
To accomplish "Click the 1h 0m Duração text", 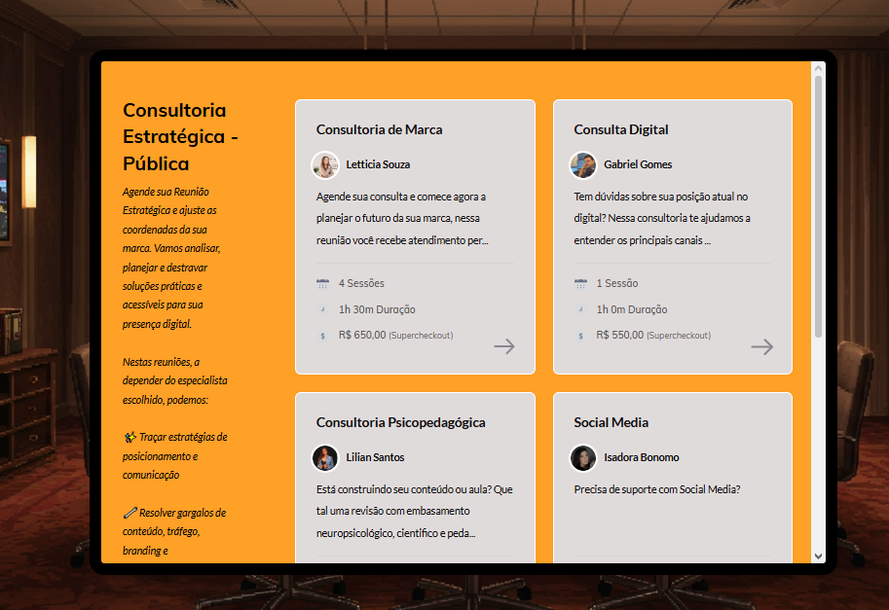I will tap(632, 309).
